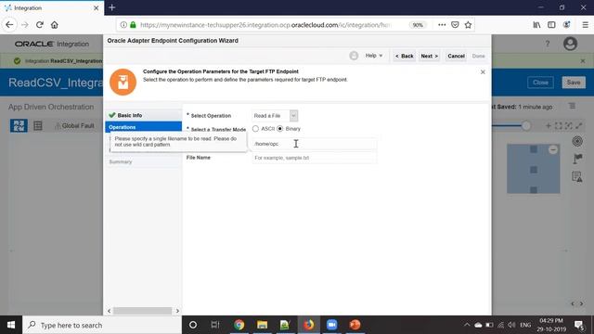Click the Done button
594x334 pixels.
pos(479,56)
